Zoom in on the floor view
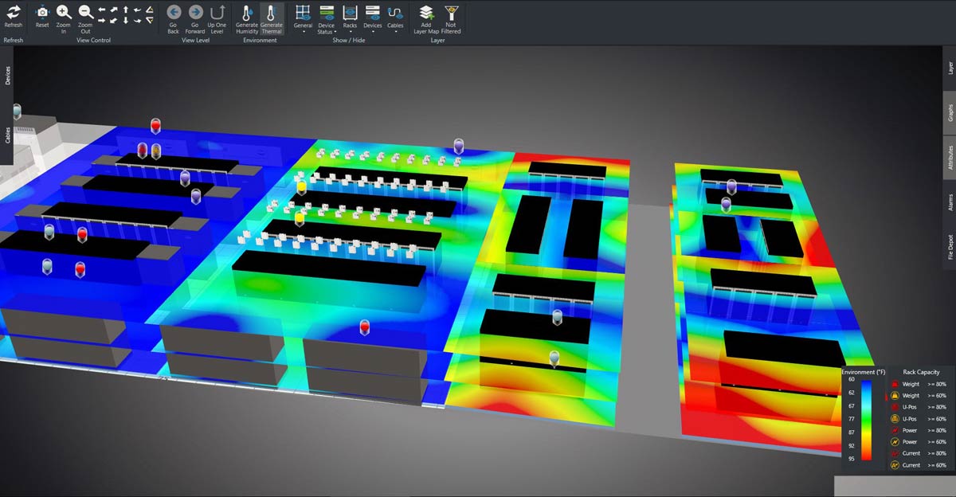This screenshot has width=956, height=497. pyautogui.click(x=64, y=14)
